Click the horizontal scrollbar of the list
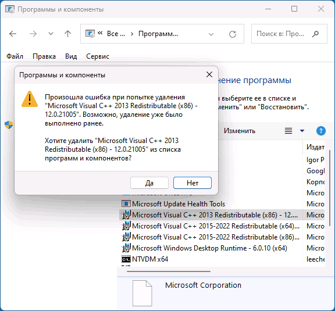Screen dimensions: 335x311 point(169,271)
